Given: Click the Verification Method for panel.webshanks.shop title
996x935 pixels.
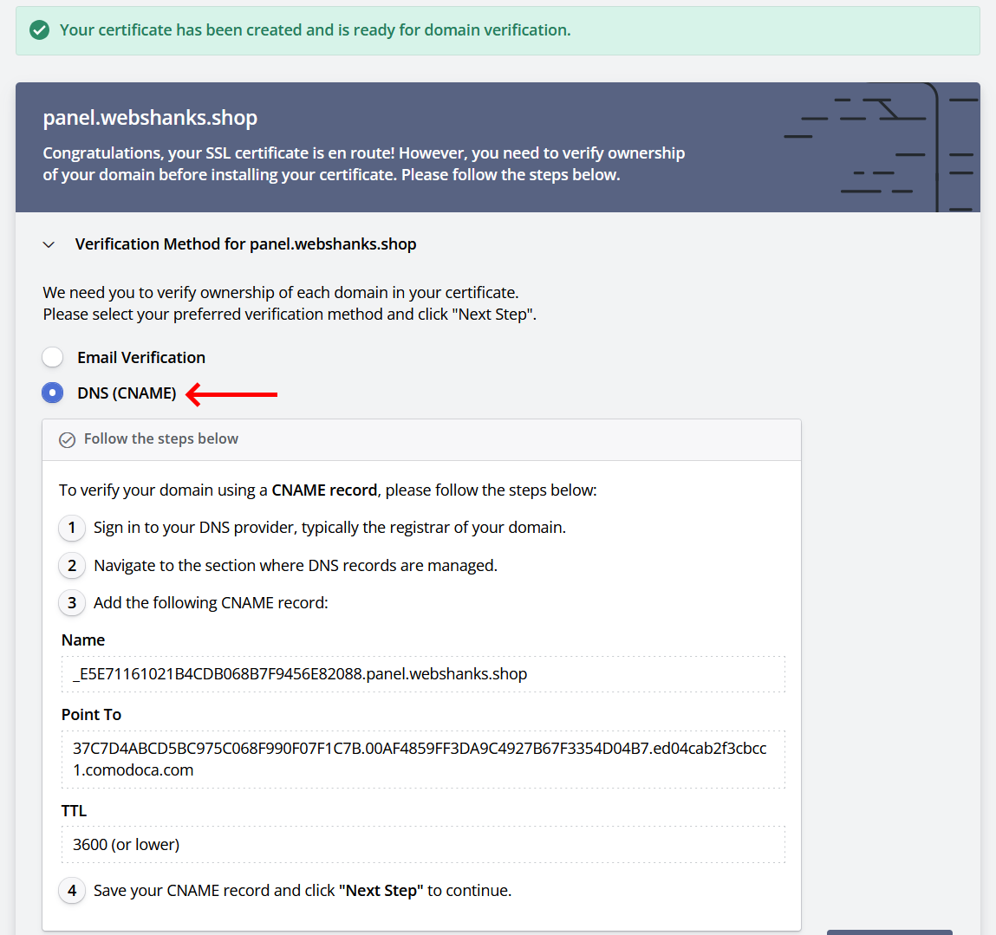Looking at the screenshot, I should (246, 243).
